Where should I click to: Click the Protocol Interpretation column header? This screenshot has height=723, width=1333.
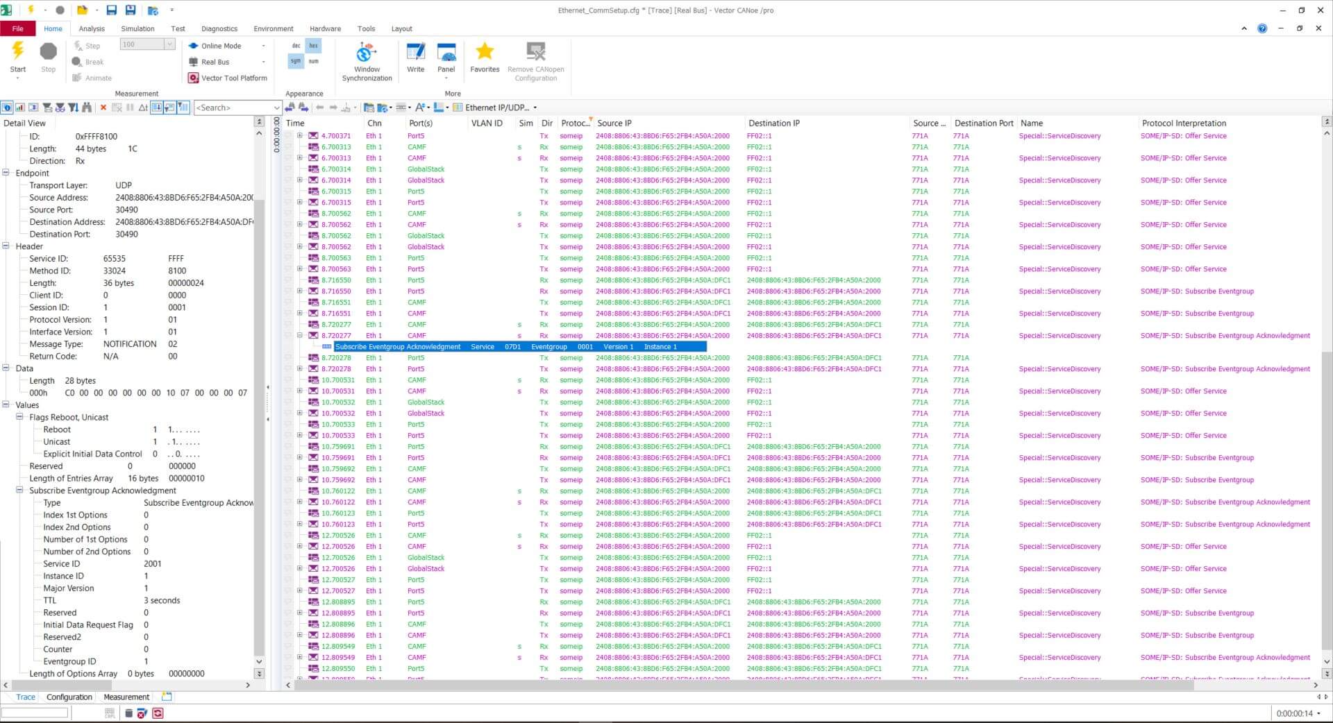click(1184, 124)
